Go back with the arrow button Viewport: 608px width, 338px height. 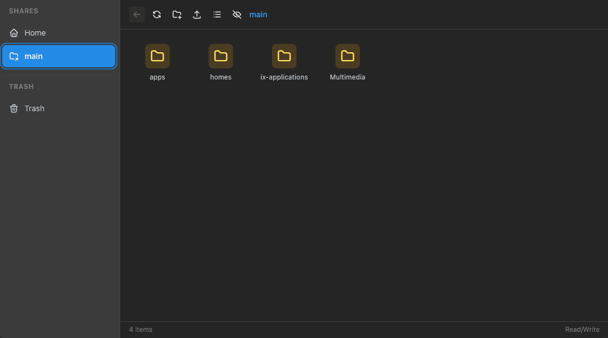pyautogui.click(x=136, y=14)
